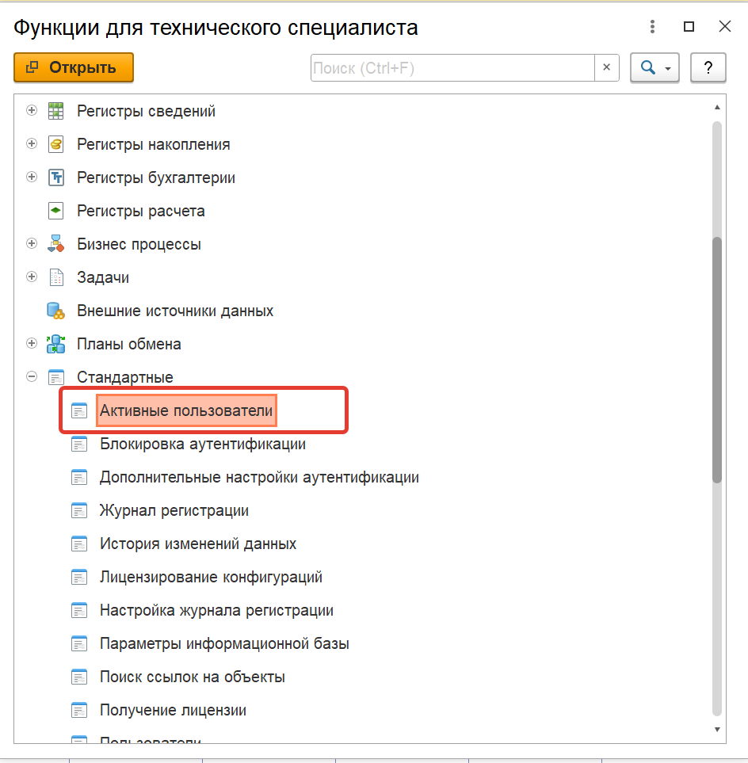
Task: Select the Задачи tree row
Action: pos(103,277)
